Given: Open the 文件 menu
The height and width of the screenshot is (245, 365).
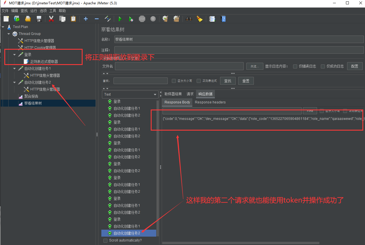Looking at the screenshot, I should pos(5,11).
